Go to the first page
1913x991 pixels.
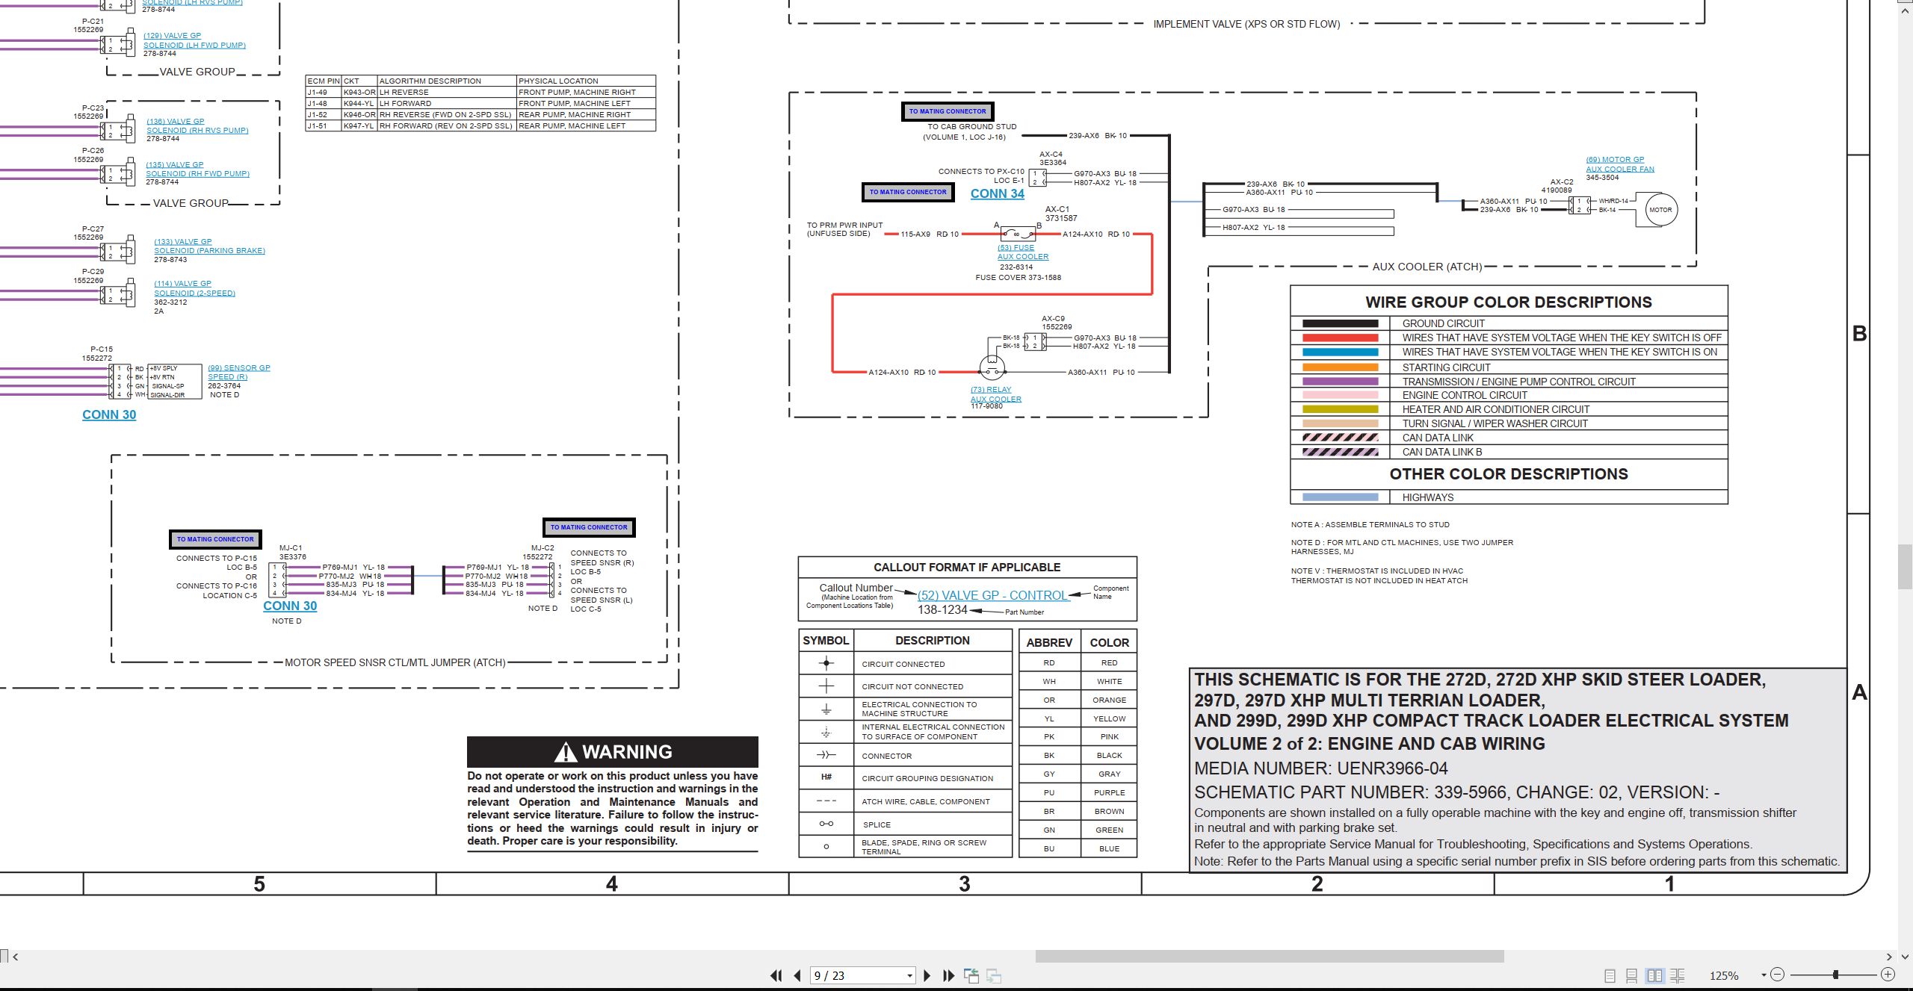(776, 975)
